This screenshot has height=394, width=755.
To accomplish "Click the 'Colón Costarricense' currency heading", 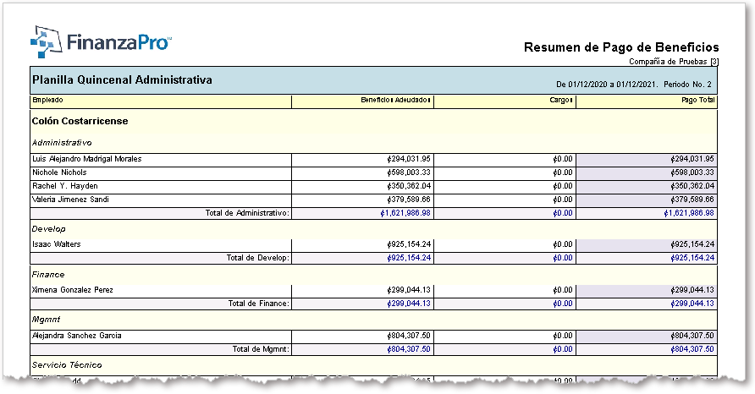I will coord(80,121).
